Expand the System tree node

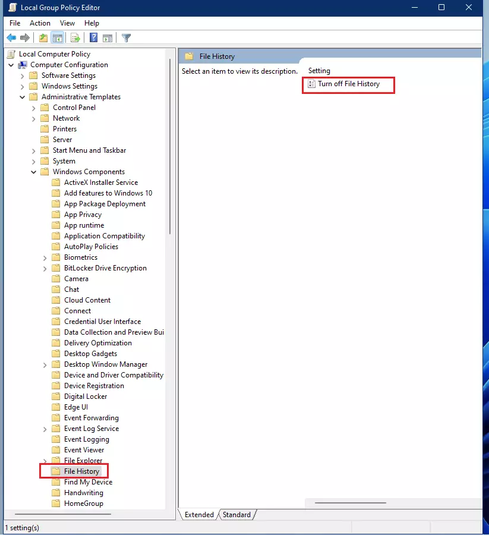(x=34, y=160)
